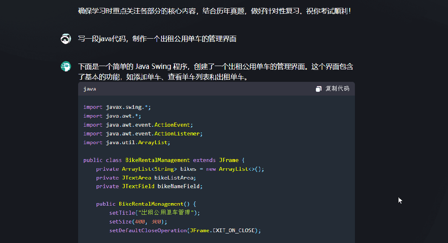Image resolution: width=448 pixels, height=243 pixels.
Task: Click the 'public class BikeRentalManagement' line
Action: (164, 160)
